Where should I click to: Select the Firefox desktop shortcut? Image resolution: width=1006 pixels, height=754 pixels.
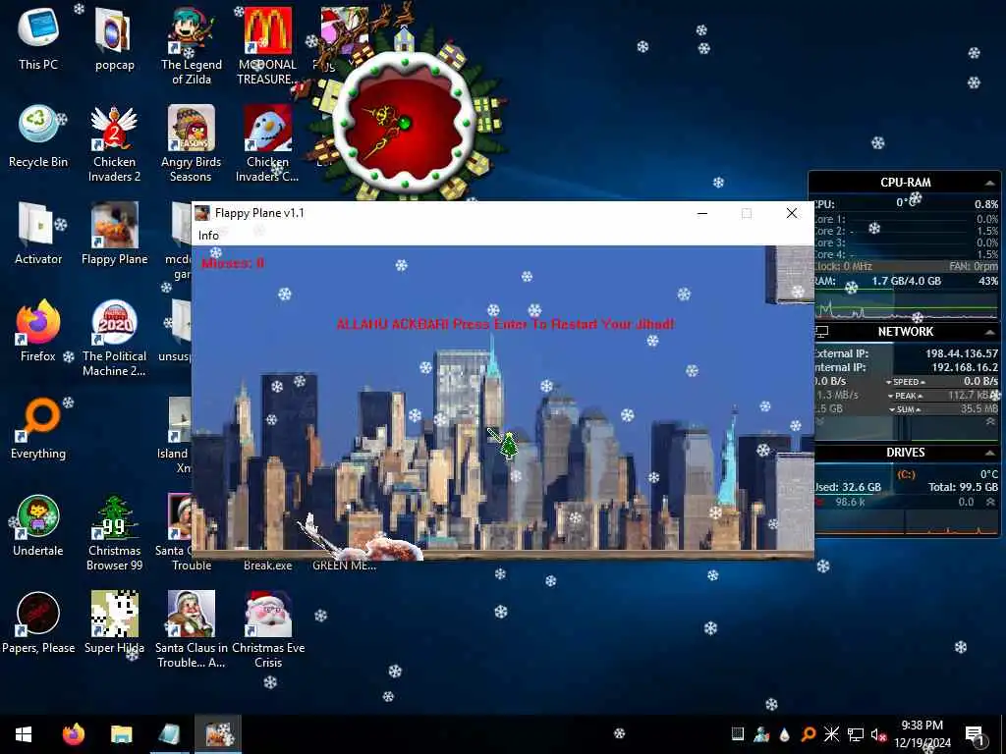(38, 331)
